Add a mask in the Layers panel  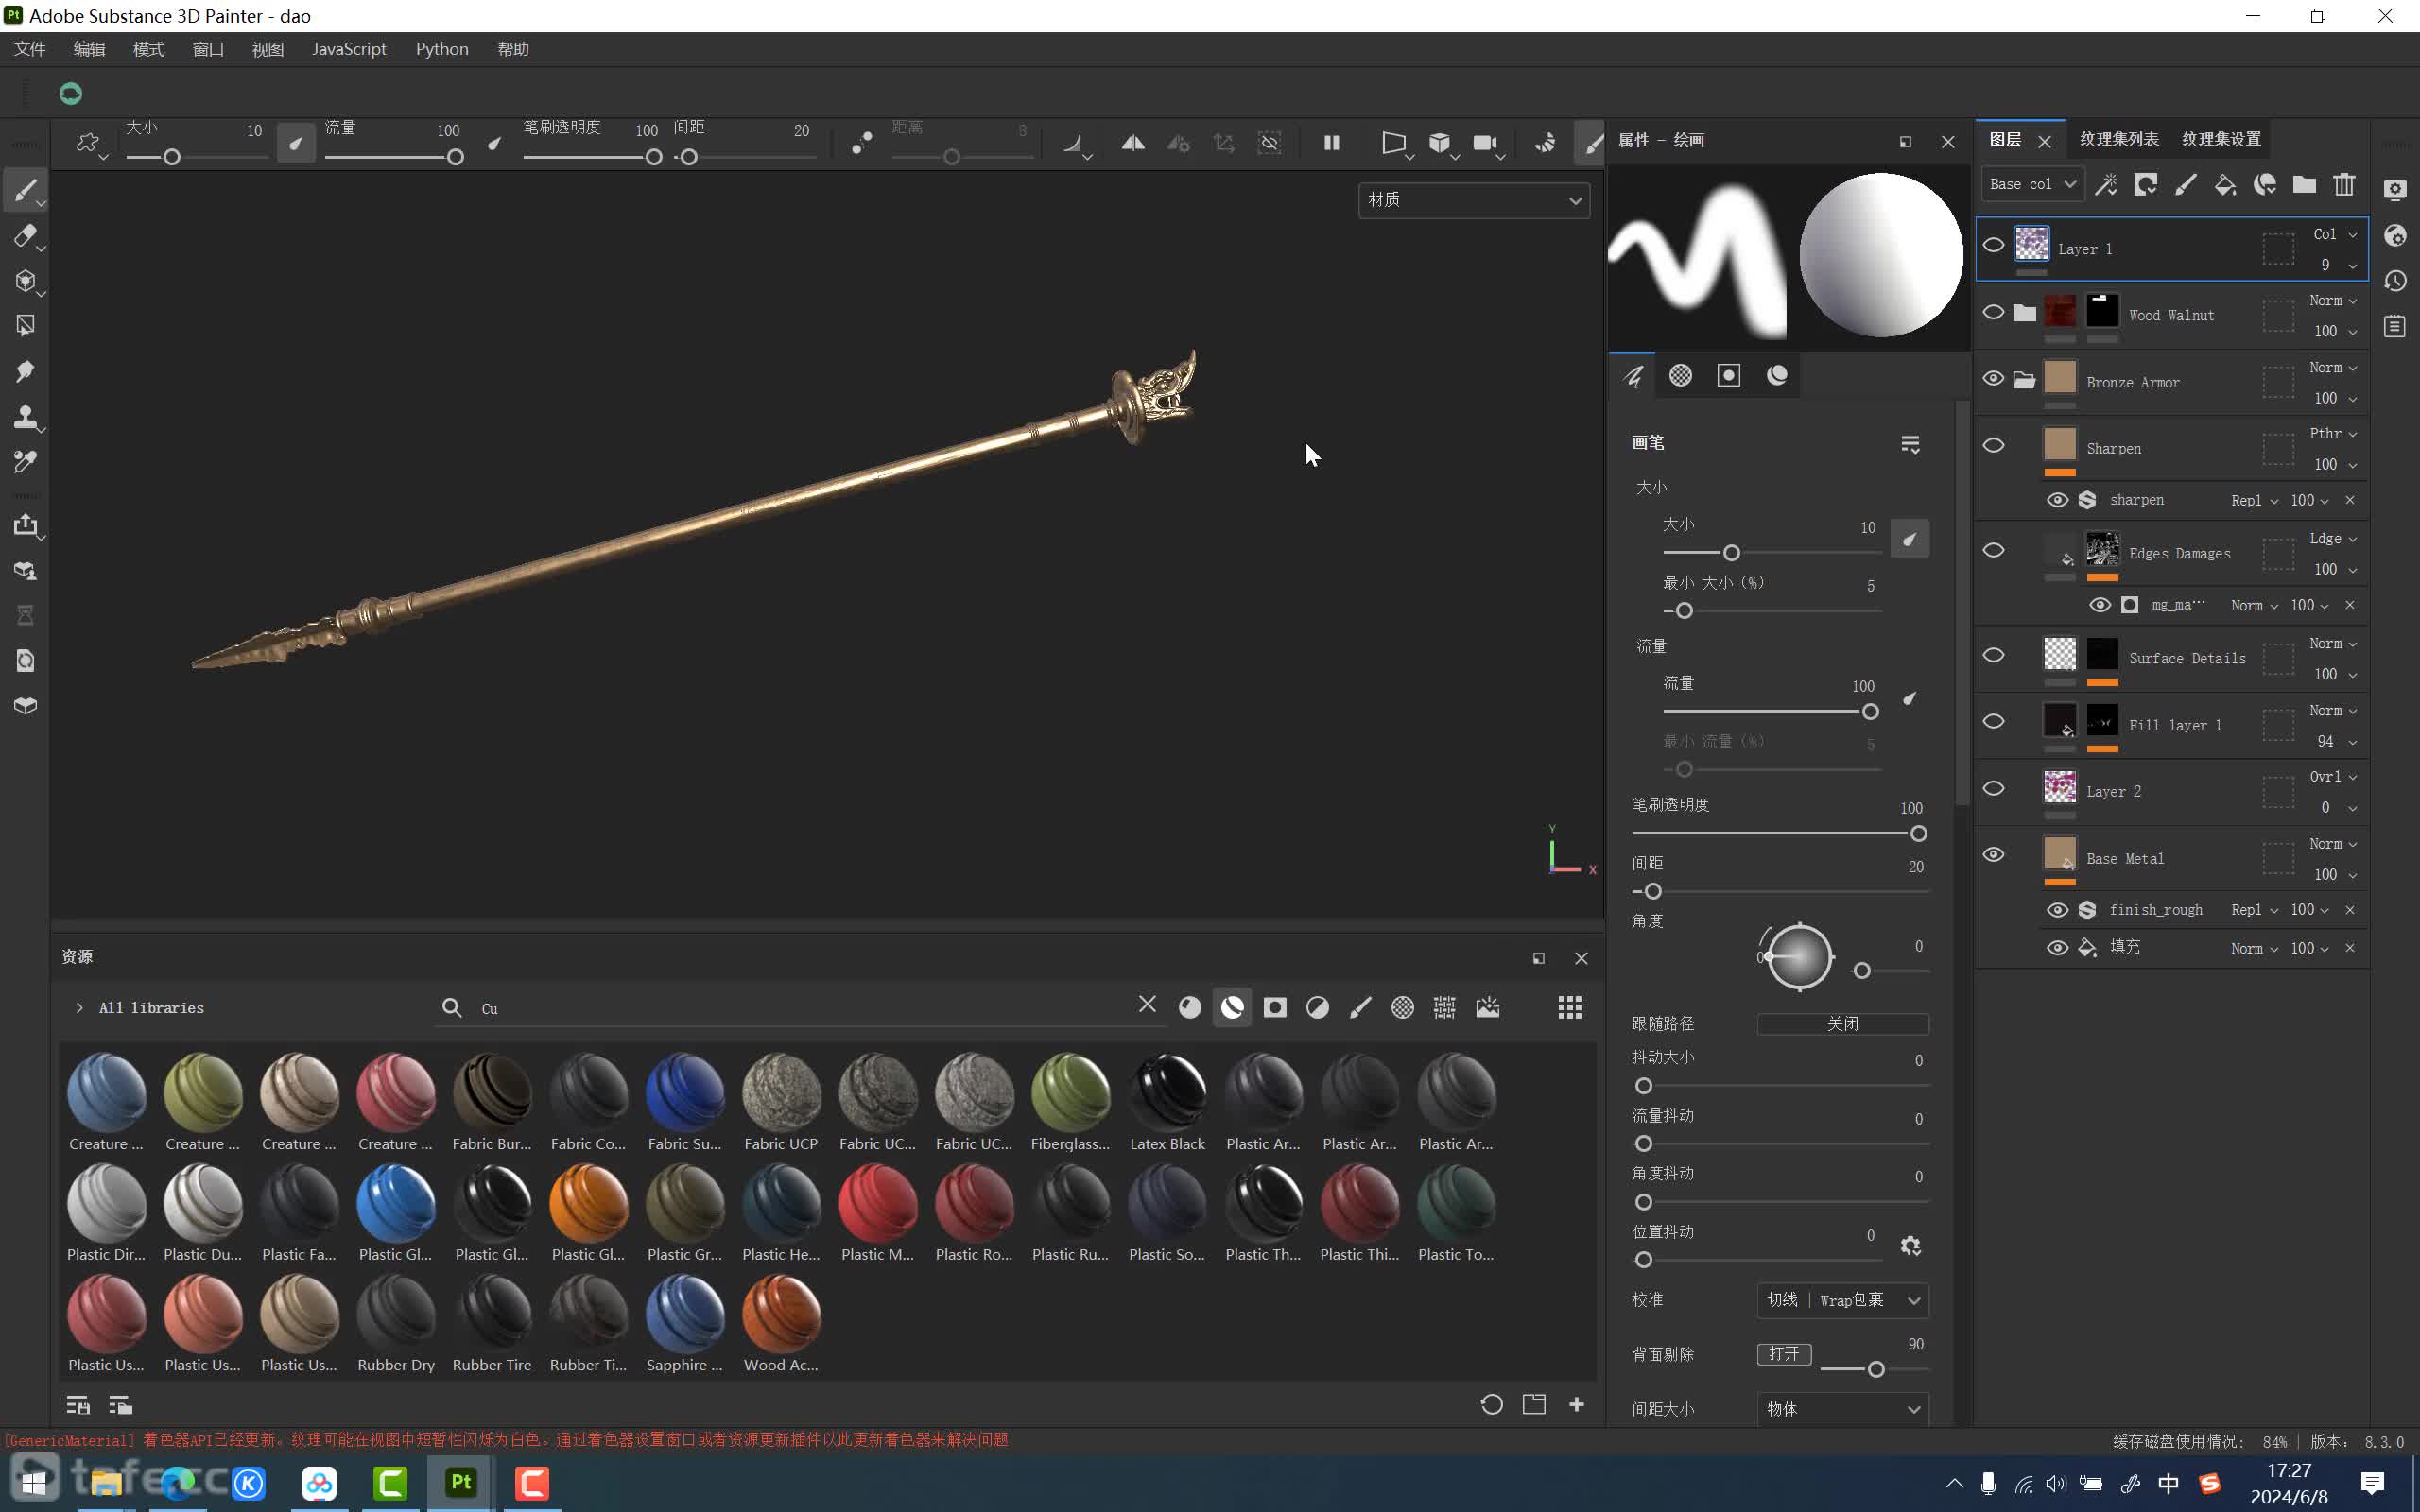pyautogui.click(x=2145, y=184)
